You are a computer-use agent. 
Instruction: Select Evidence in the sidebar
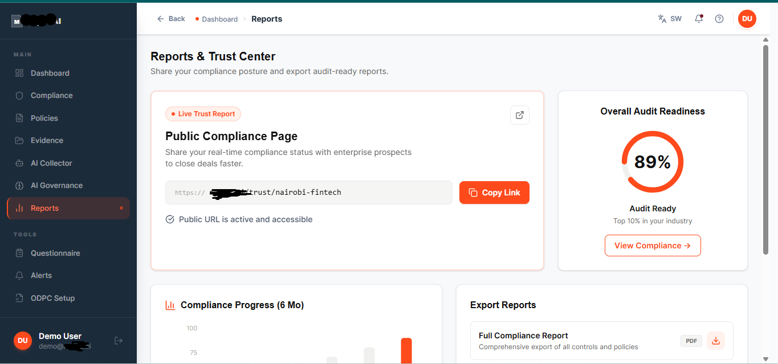tap(47, 140)
